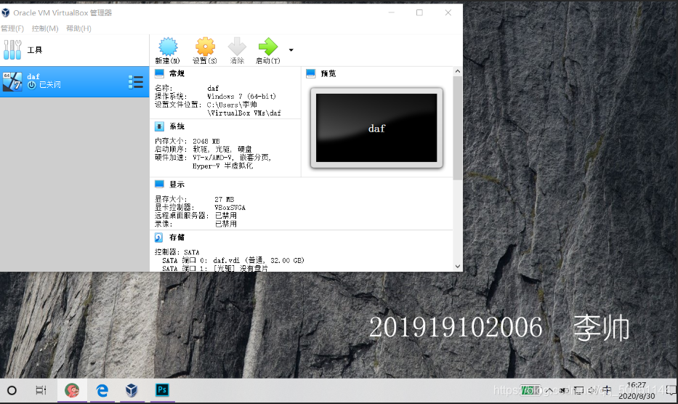This screenshot has height=404, width=678.
Task: Click the VBoxSVGA controller value
Action: click(230, 208)
